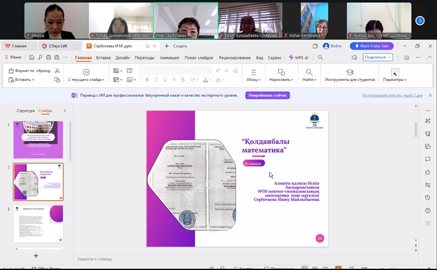Collapse the slide panel with chevron arrow

[65, 111]
